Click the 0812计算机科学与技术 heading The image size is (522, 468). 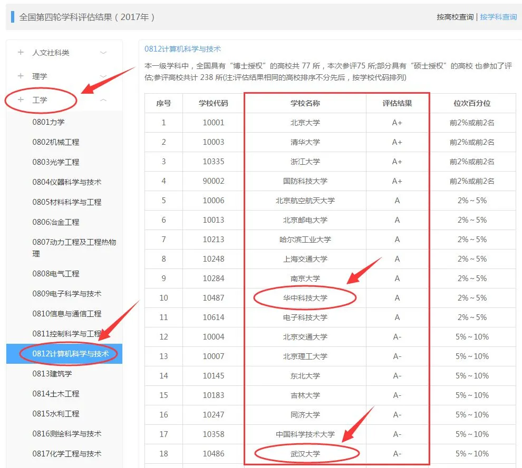coord(182,49)
